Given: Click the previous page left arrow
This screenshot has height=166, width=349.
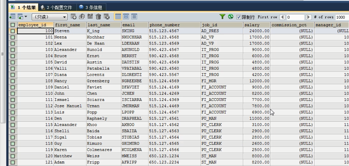Looking at the screenshot, I should pyautogui.click(x=282, y=17).
